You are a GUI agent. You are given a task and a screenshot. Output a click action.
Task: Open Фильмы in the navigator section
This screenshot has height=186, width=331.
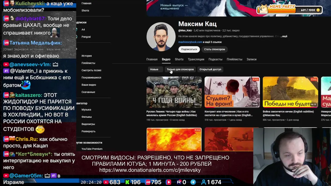point(87,117)
